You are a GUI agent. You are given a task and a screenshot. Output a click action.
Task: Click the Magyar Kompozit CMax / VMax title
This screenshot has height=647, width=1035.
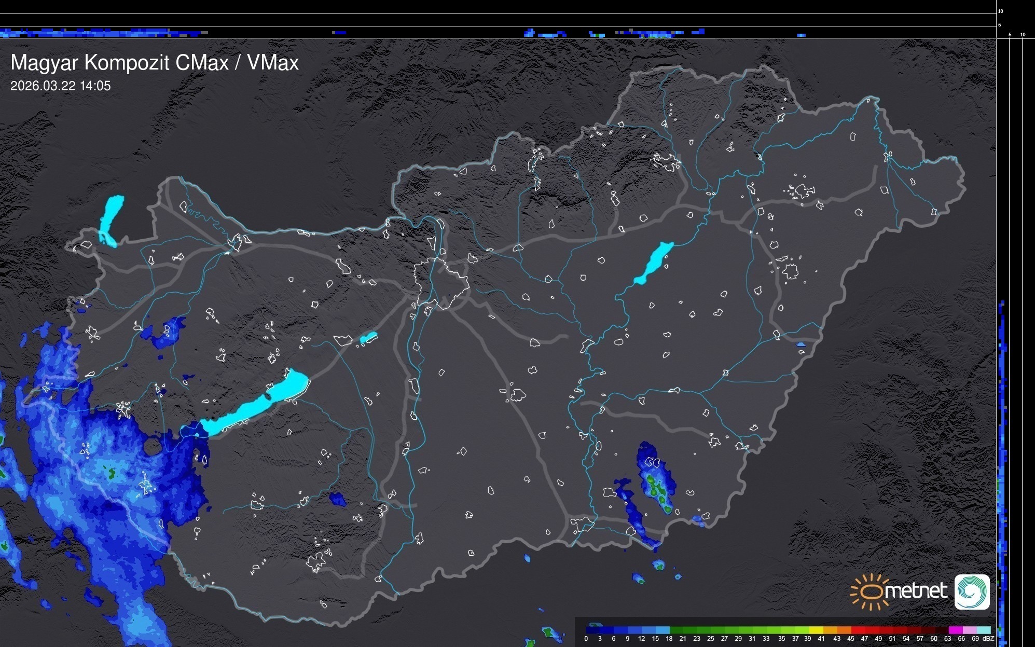[155, 63]
